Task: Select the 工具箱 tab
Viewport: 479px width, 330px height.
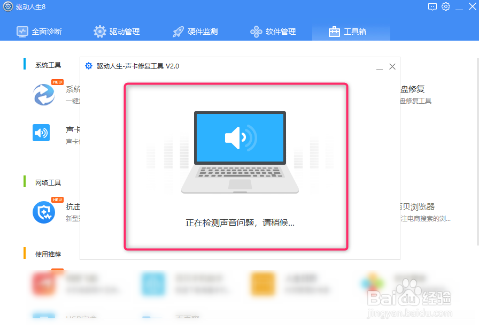Action: [351, 32]
